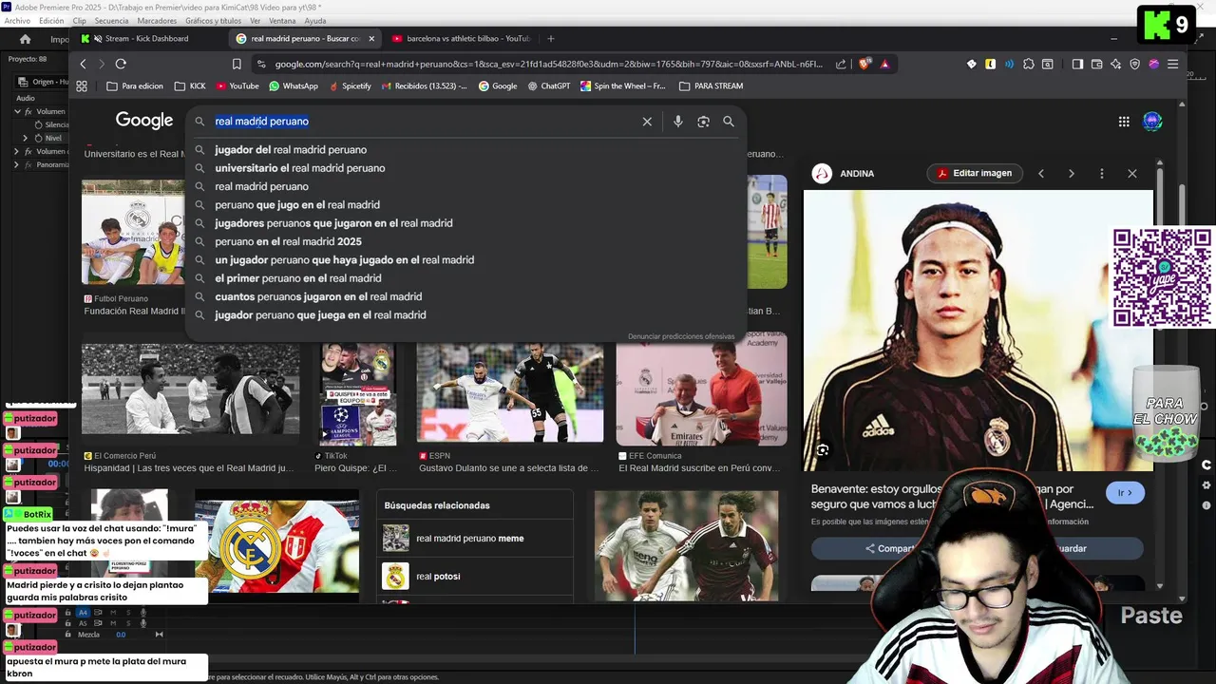Click the share icon in the address bar
The height and width of the screenshot is (684, 1216).
841,64
